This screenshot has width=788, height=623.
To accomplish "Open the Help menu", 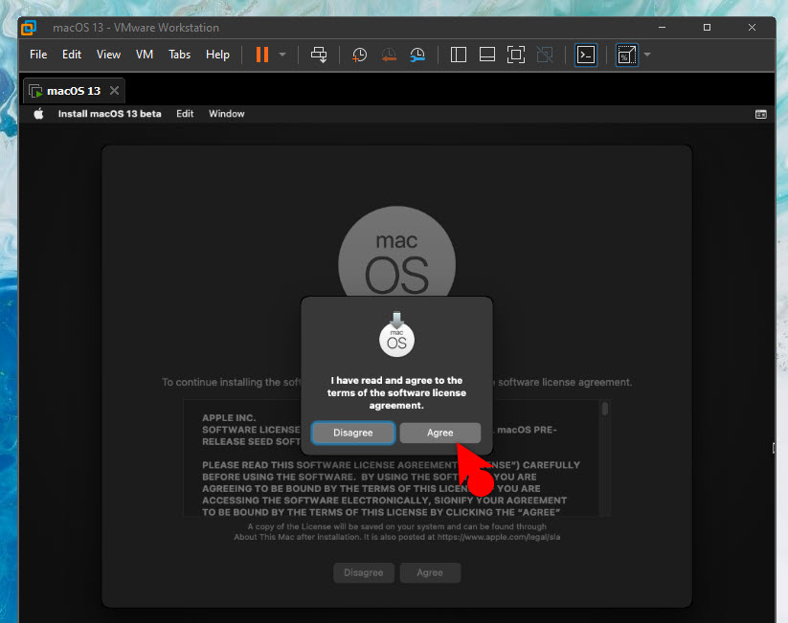I will click(x=217, y=55).
